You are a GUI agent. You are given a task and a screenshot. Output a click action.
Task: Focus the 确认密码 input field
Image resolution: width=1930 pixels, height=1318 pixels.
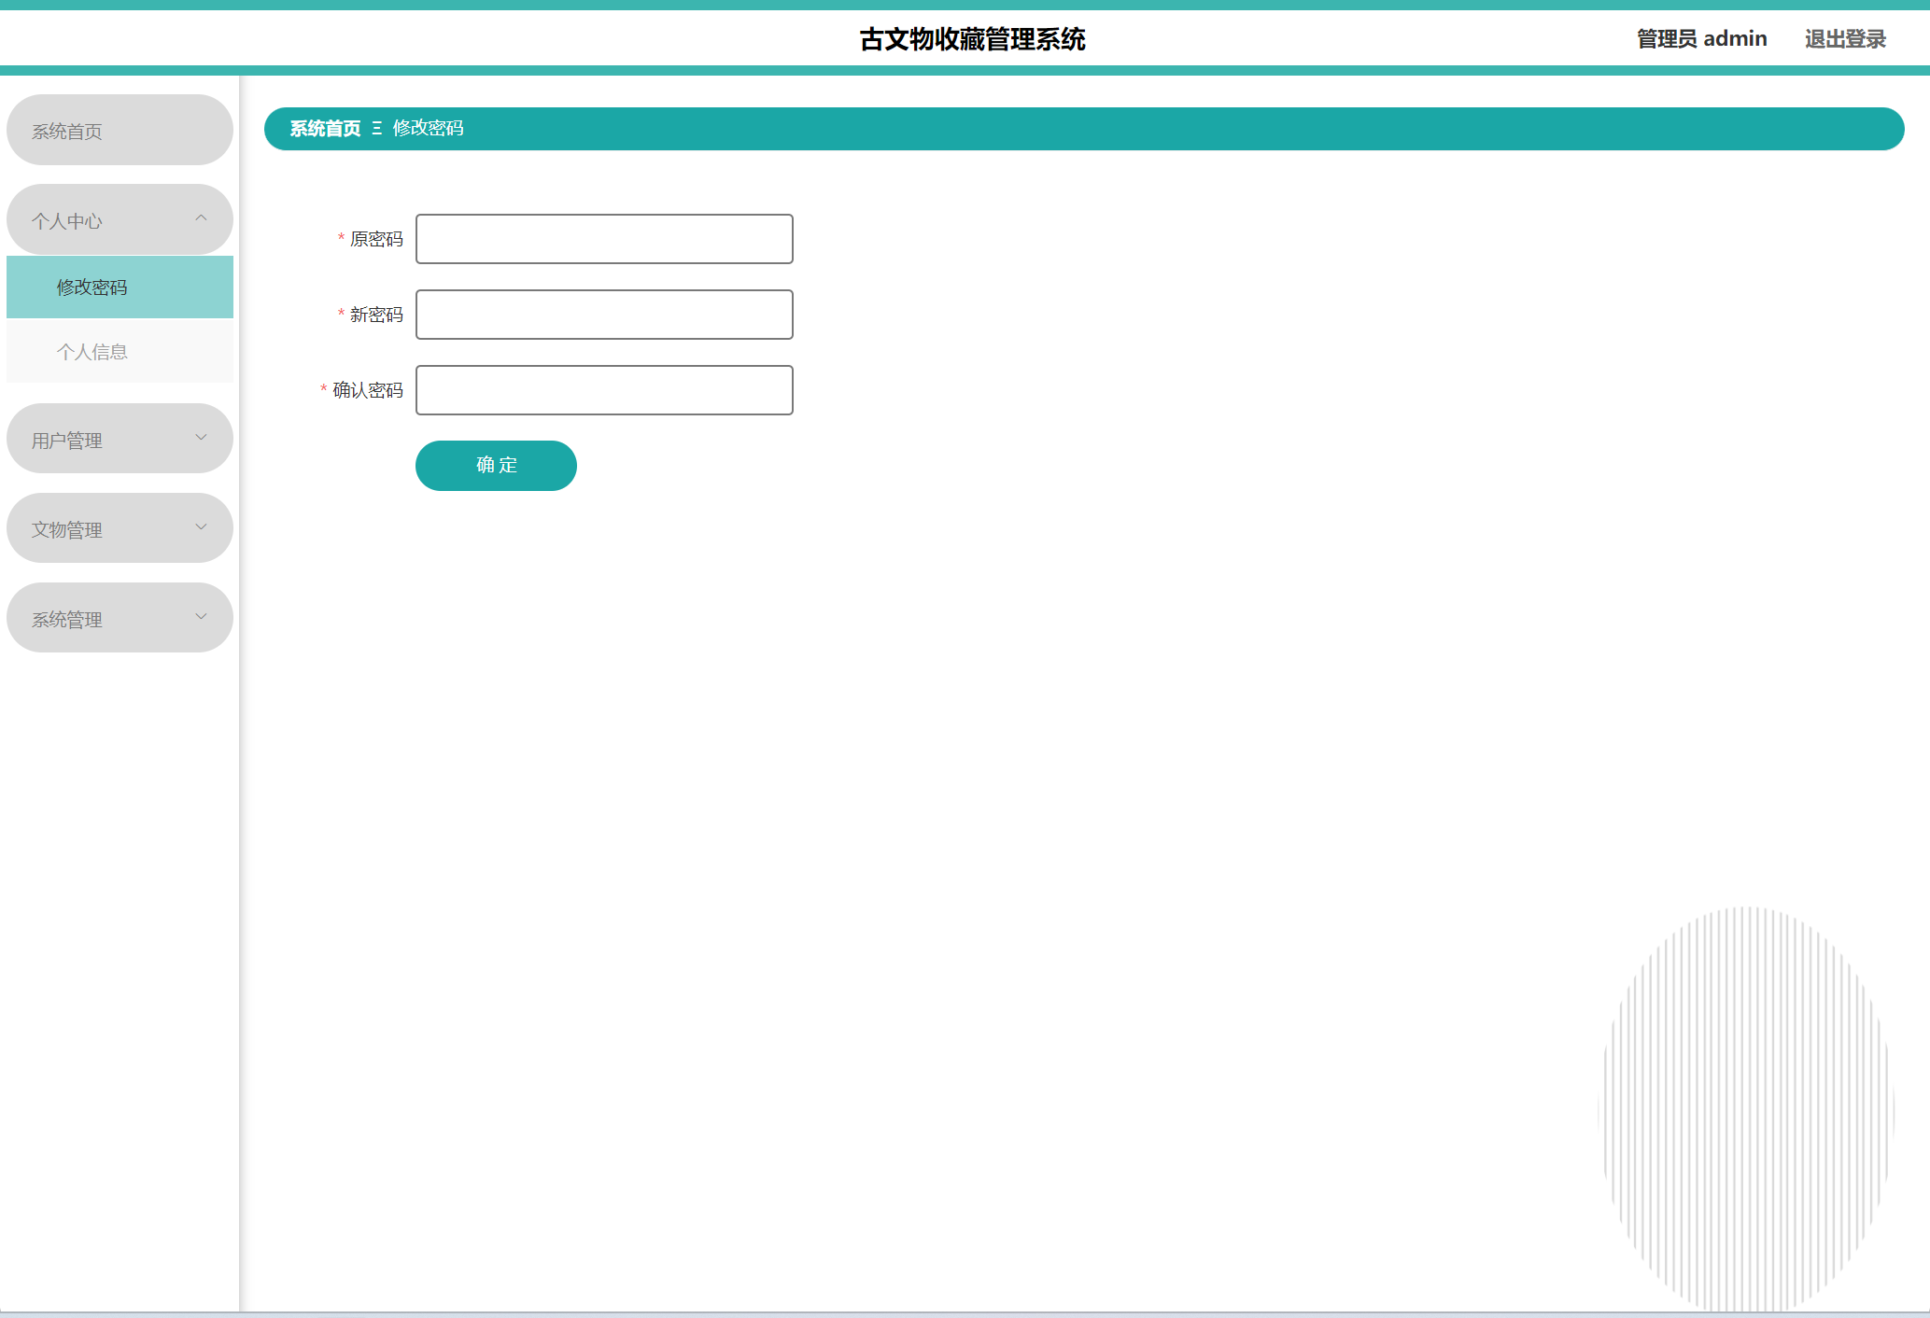click(604, 390)
